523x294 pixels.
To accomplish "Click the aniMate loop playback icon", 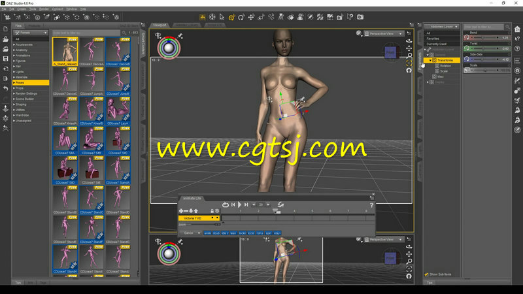I will coord(226,204).
